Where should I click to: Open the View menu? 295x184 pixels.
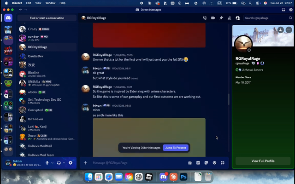tap(38, 3)
